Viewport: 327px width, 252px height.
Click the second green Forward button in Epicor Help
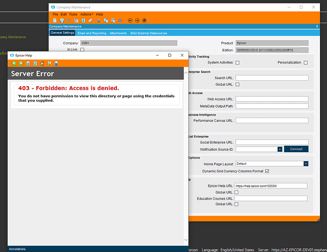click(21, 63)
